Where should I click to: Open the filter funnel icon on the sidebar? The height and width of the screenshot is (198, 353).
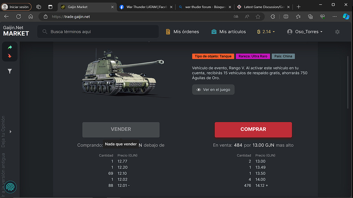coord(9,71)
